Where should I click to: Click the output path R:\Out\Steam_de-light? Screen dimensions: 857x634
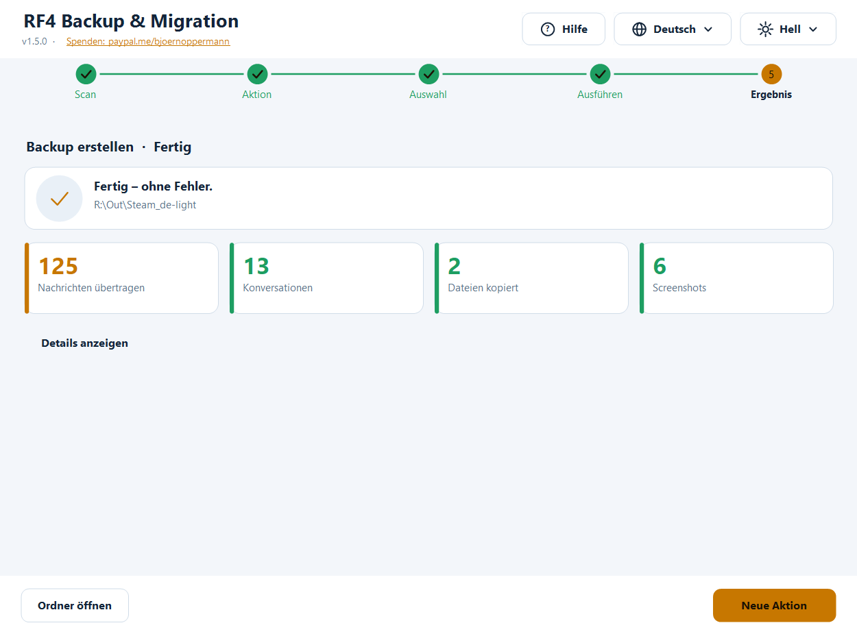point(145,205)
